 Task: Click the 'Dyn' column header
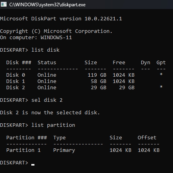[146, 63]
